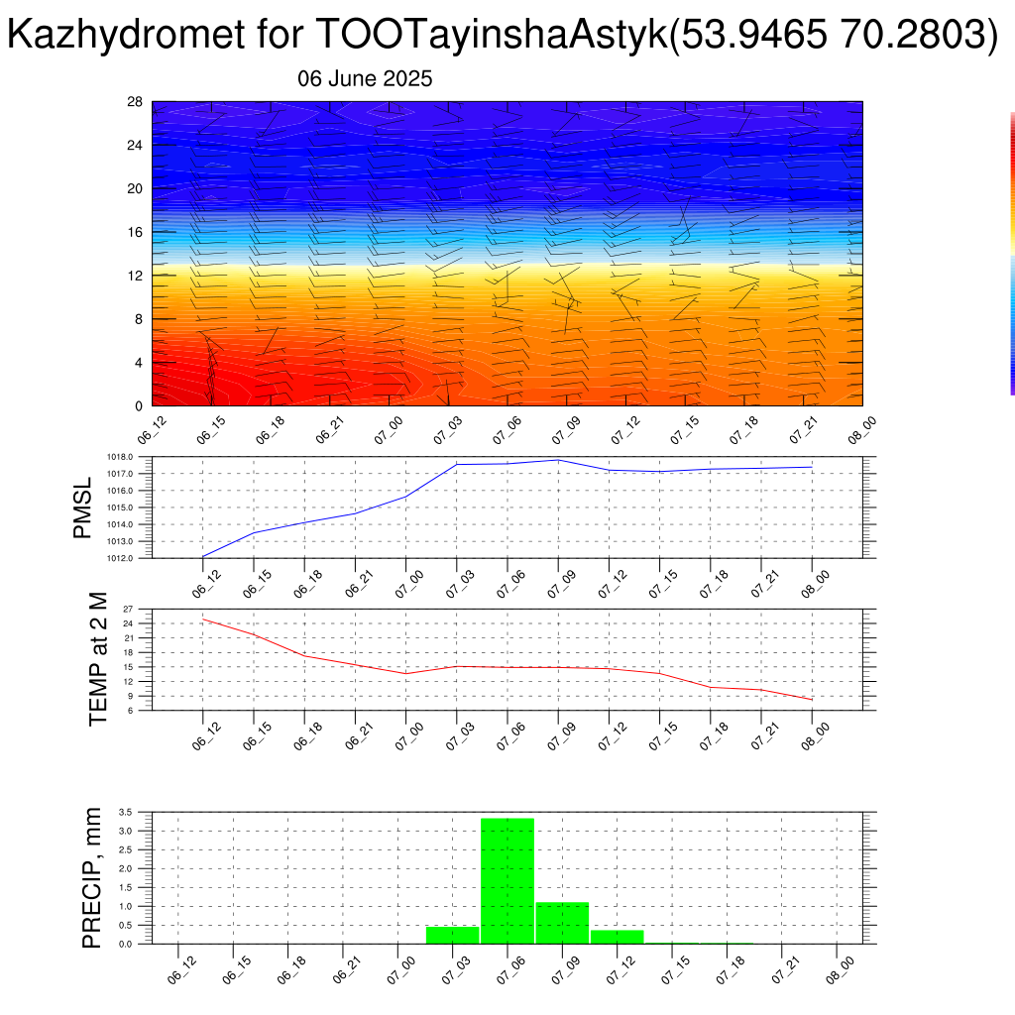Click 07_12 label under PMSL chart

[x=613, y=584]
